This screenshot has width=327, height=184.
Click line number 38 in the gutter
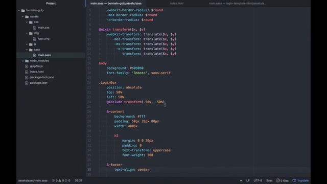[89, 170]
